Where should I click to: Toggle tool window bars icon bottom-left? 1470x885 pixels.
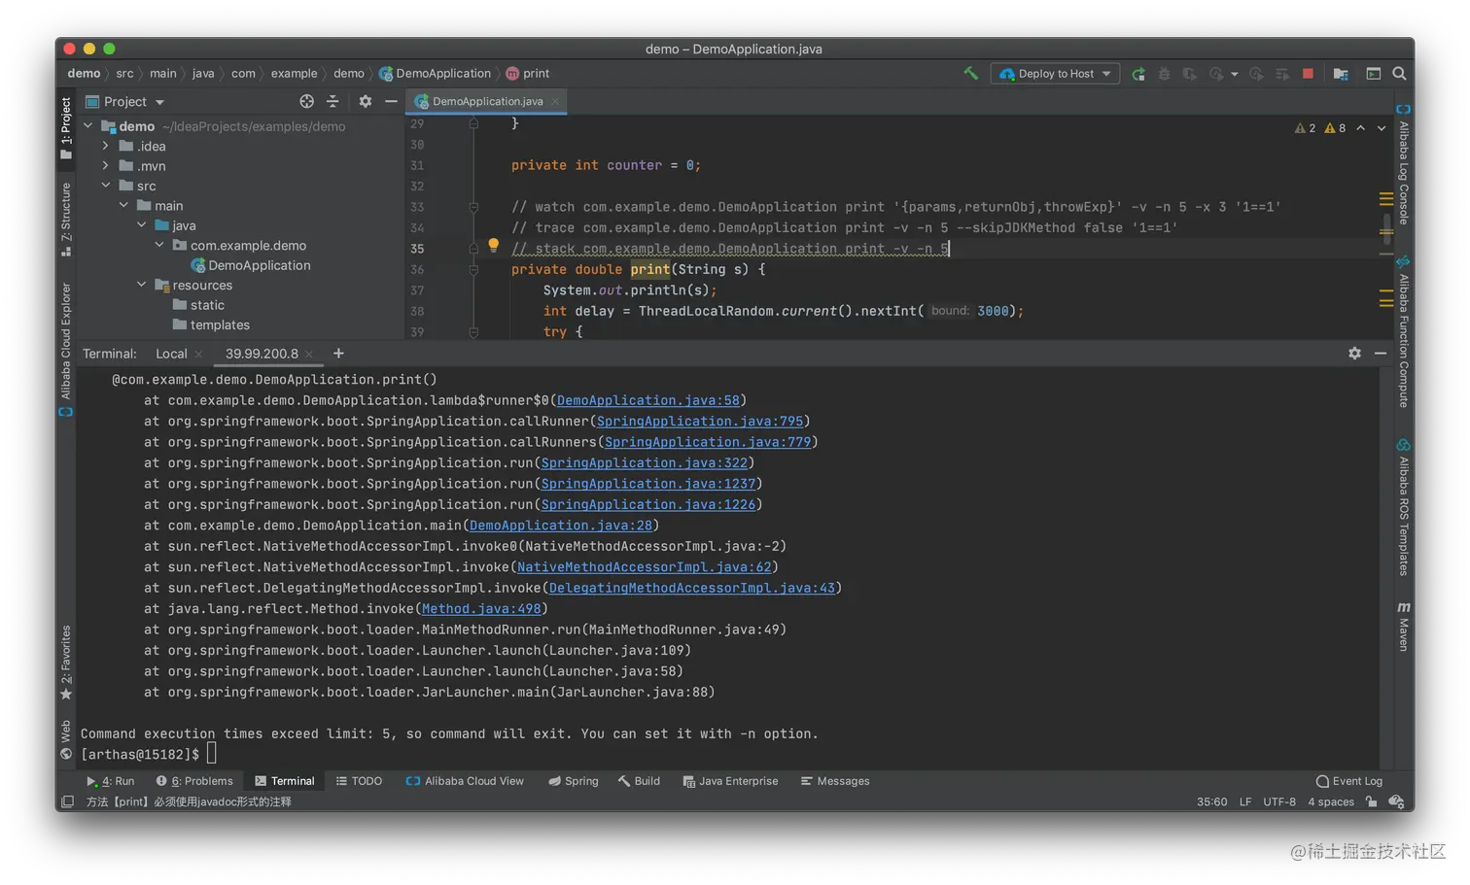(67, 802)
